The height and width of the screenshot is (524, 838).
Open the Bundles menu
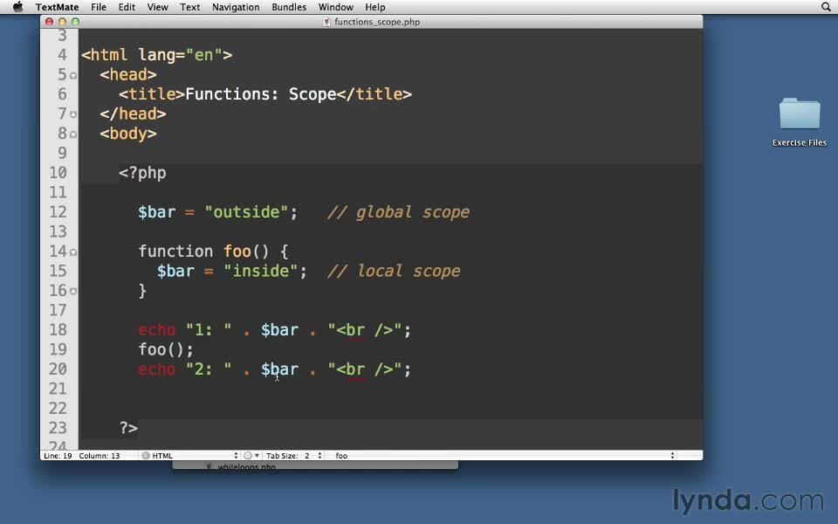[288, 7]
